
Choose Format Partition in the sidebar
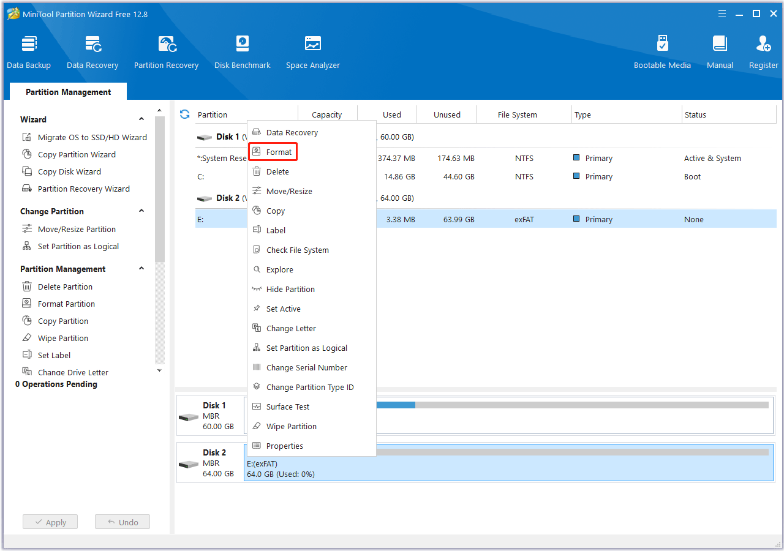point(58,304)
